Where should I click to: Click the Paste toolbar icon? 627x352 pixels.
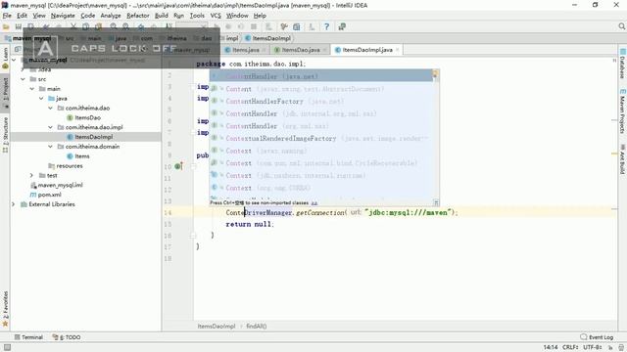point(98,26)
